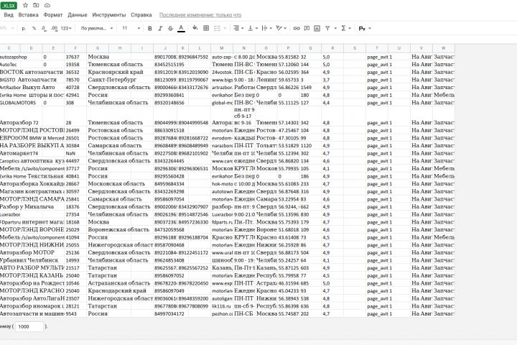This screenshot has width=517, height=345.
Task: Open the Данные menu
Action: click(78, 15)
